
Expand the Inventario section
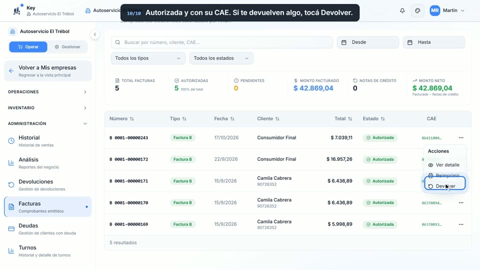(47, 108)
